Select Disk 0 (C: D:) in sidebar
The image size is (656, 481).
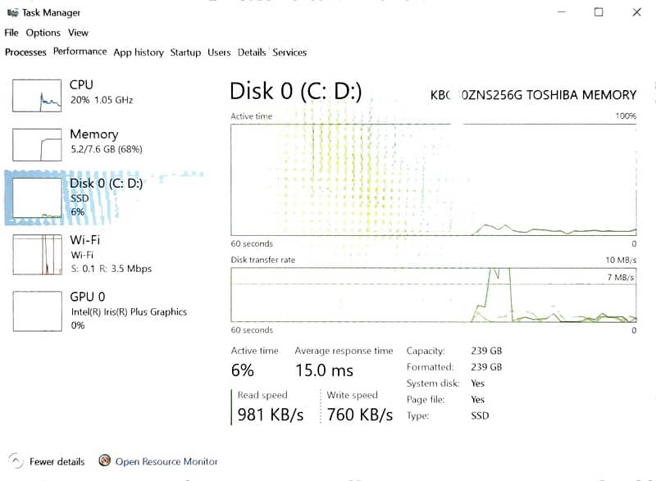click(x=106, y=197)
